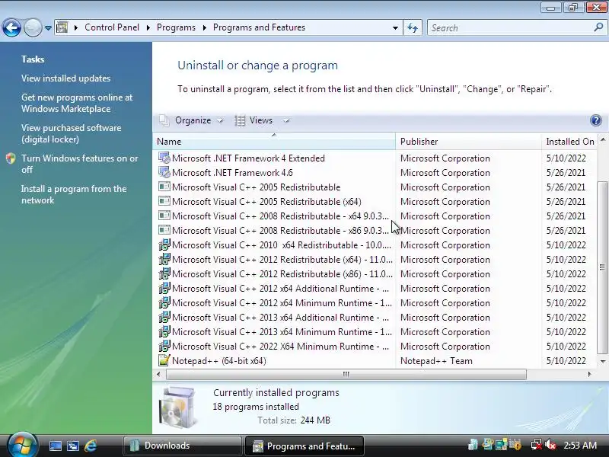Click the 5/10/2022 date of Notepad++ row
This screenshot has width=609, height=457.
(x=566, y=361)
